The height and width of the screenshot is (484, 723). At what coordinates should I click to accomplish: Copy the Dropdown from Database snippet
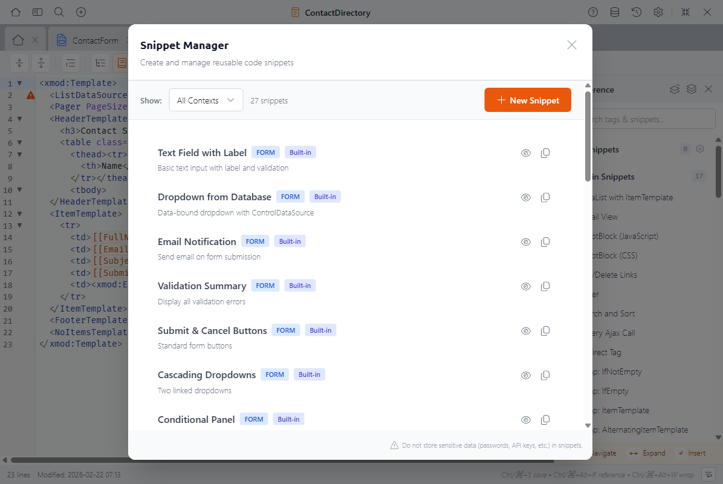(545, 197)
